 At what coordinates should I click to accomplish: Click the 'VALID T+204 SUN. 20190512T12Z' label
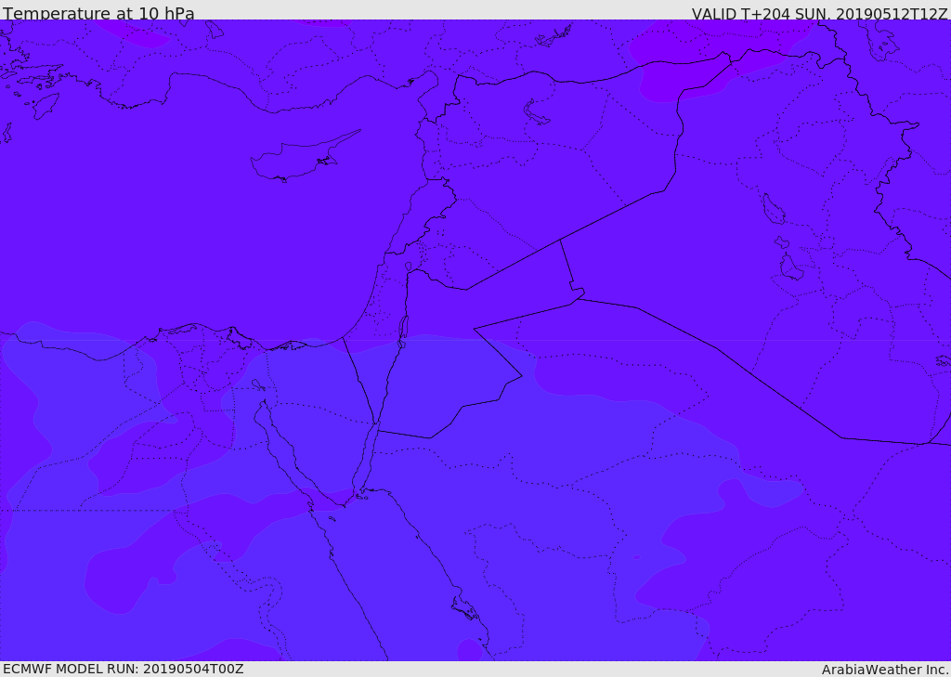coord(819,14)
